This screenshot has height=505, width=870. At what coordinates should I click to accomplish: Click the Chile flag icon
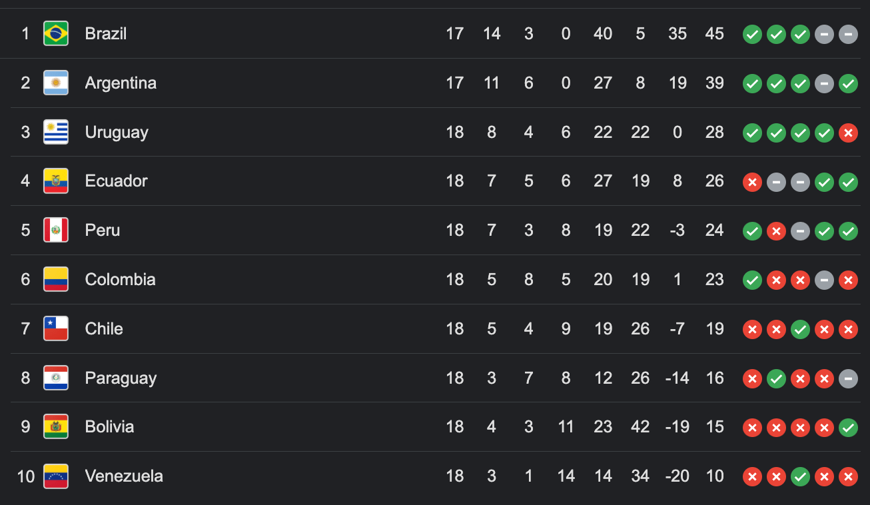click(x=56, y=328)
